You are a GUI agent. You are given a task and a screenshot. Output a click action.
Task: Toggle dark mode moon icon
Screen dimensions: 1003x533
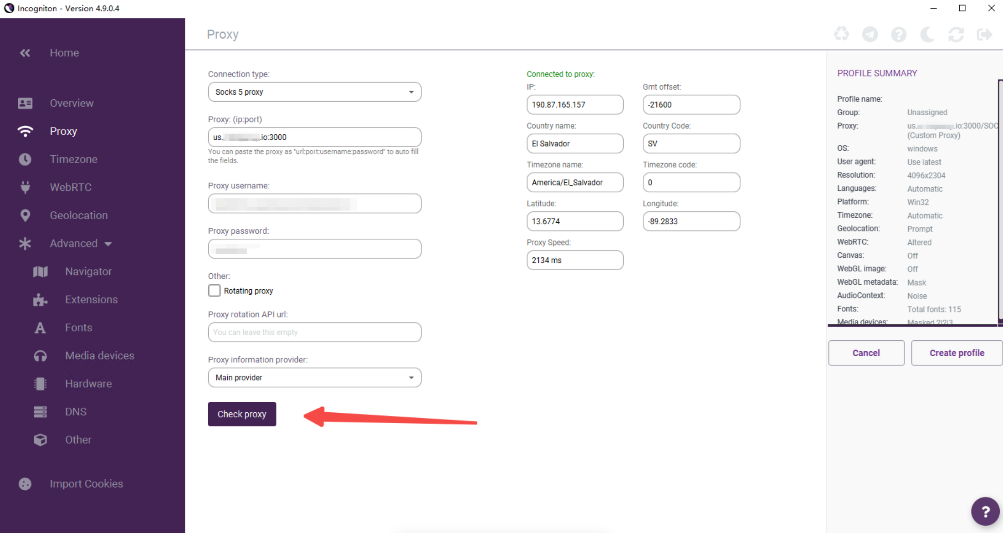pyautogui.click(x=927, y=34)
